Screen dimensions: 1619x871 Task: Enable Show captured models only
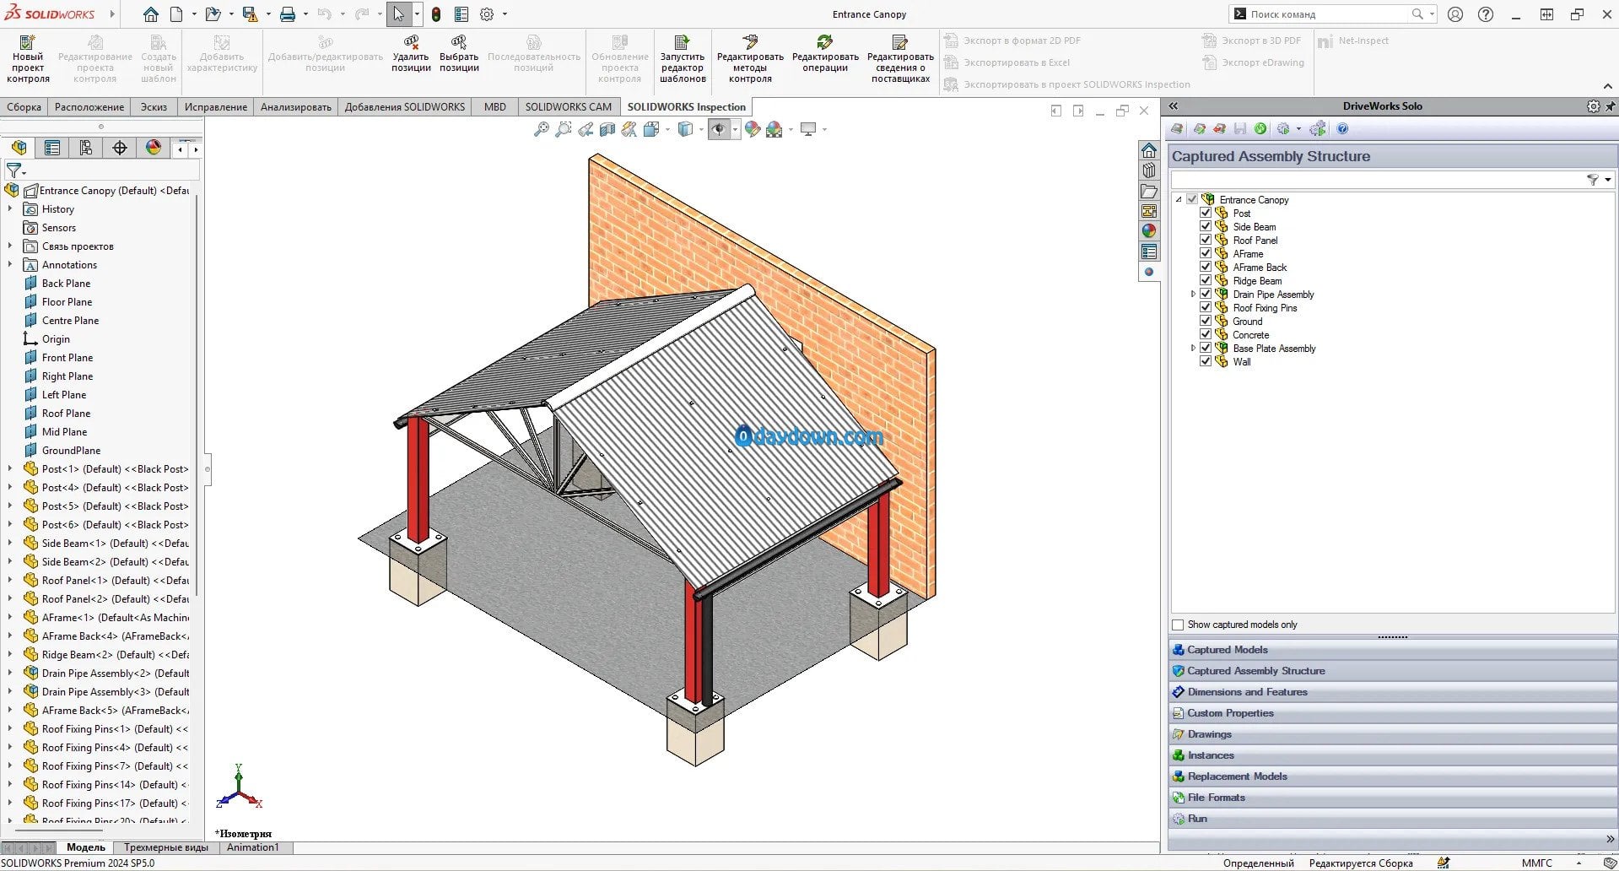[x=1178, y=625]
